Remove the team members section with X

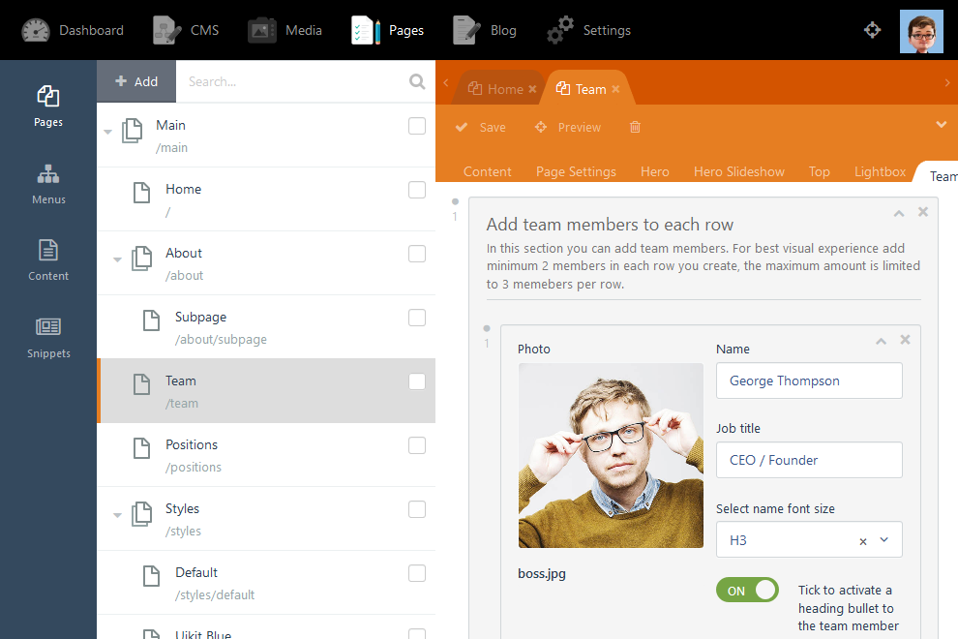(923, 212)
